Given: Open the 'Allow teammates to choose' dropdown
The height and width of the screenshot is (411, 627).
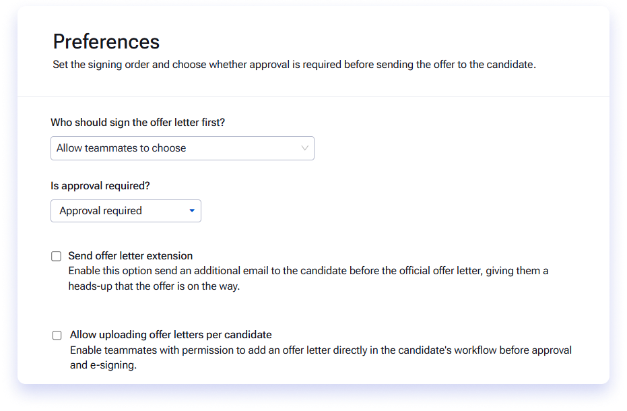Looking at the screenshot, I should coord(183,148).
